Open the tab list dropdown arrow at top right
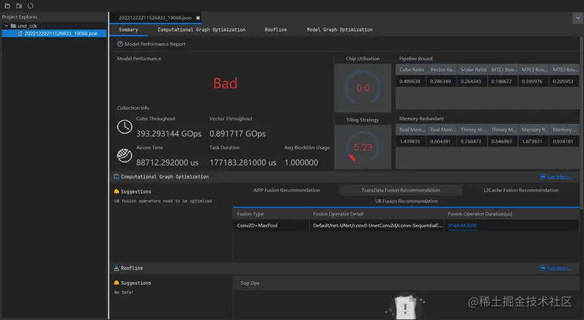584x320 pixels. (578, 18)
